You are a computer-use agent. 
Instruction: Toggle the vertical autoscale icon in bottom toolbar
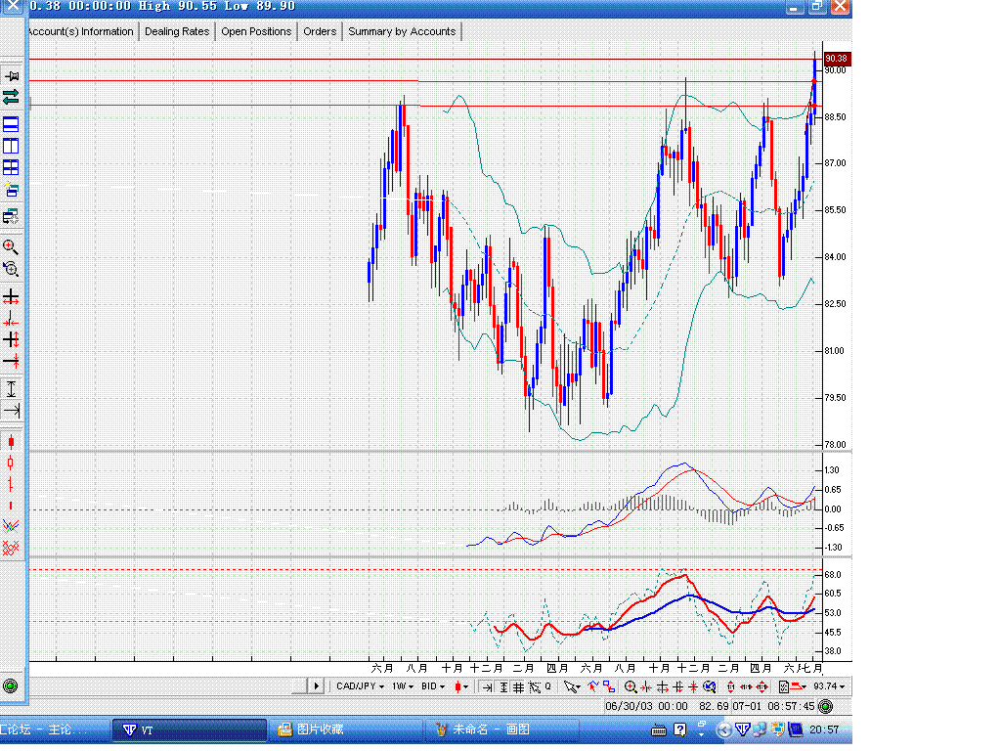pyautogui.click(x=503, y=686)
